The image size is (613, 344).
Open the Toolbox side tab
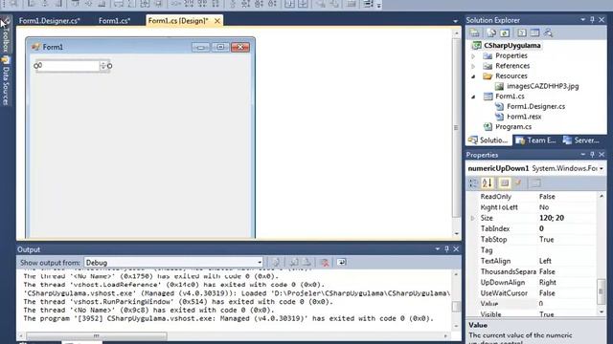pyautogui.click(x=6, y=35)
